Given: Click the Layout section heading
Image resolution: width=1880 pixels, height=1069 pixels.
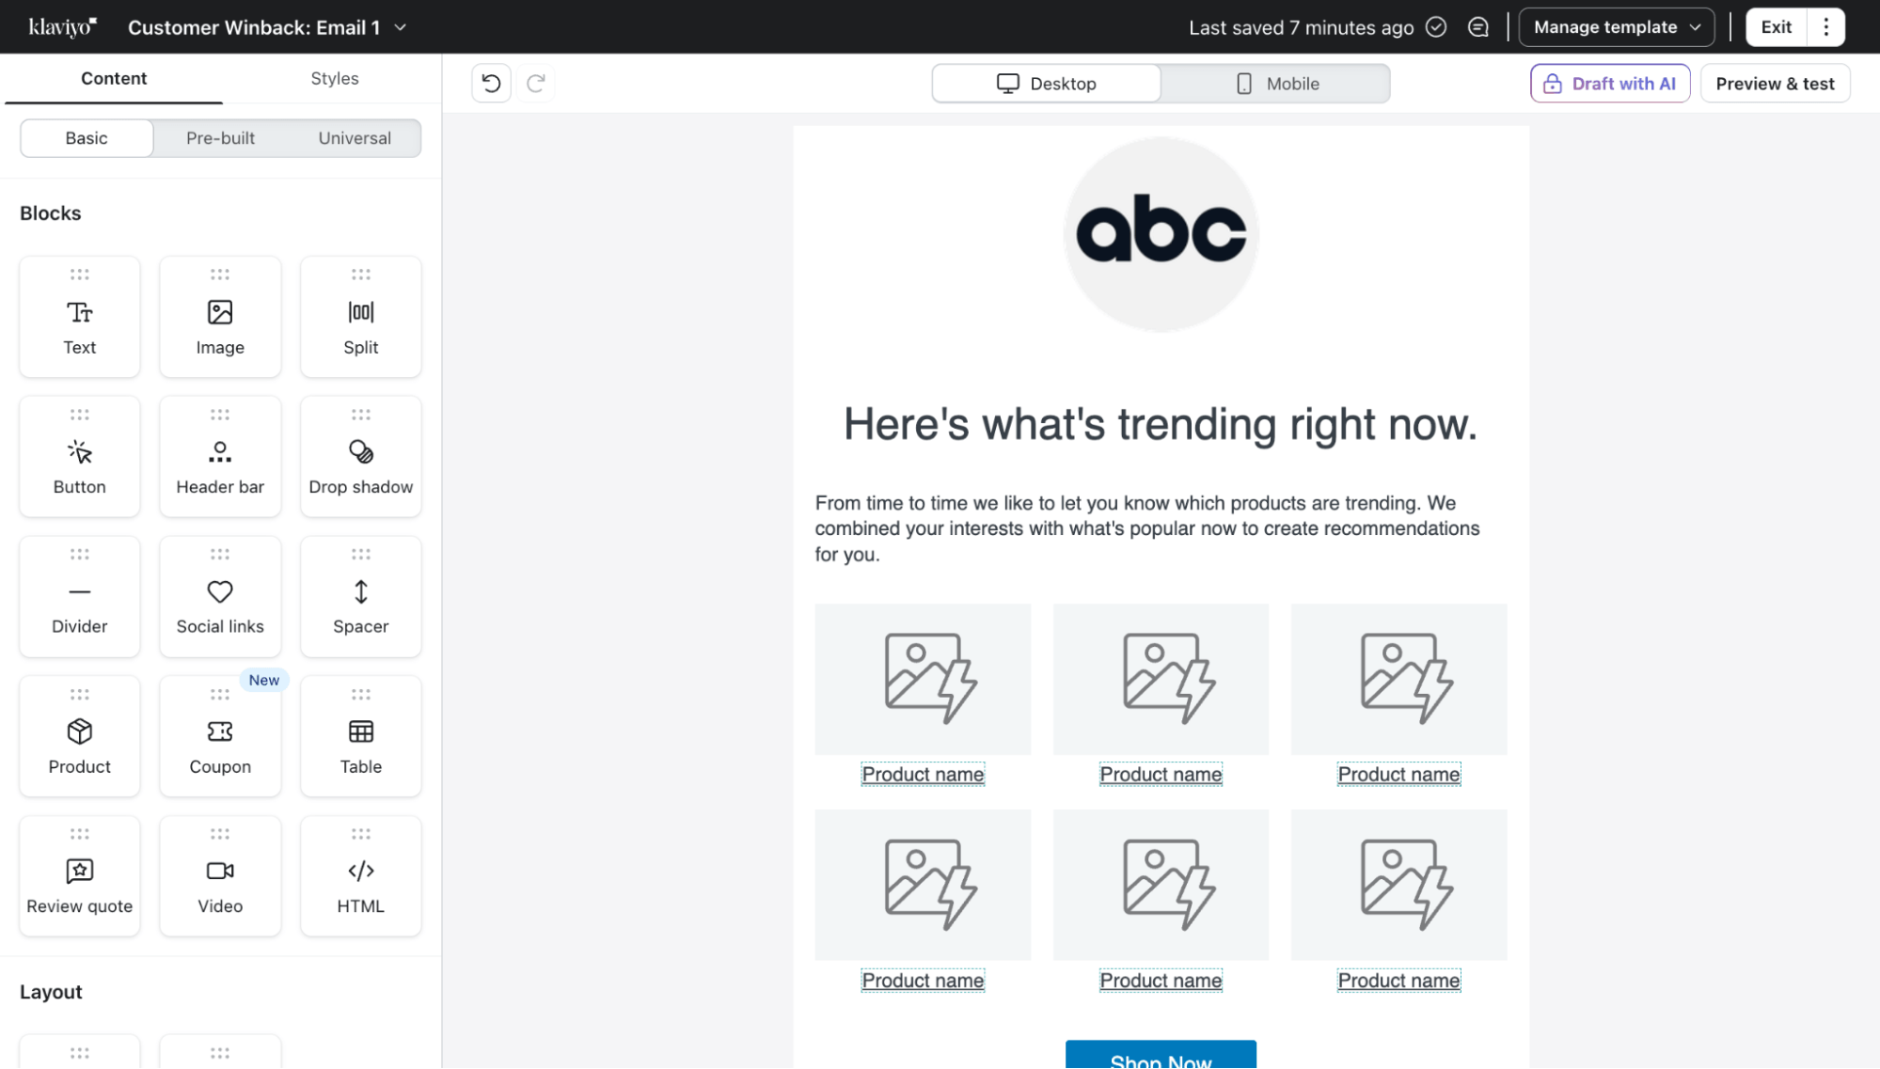Looking at the screenshot, I should 51,992.
